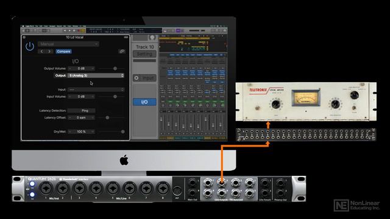Viewport: 390px width, 219px height.
Task: Select the I/O plugin insert slot
Action: tap(144, 102)
